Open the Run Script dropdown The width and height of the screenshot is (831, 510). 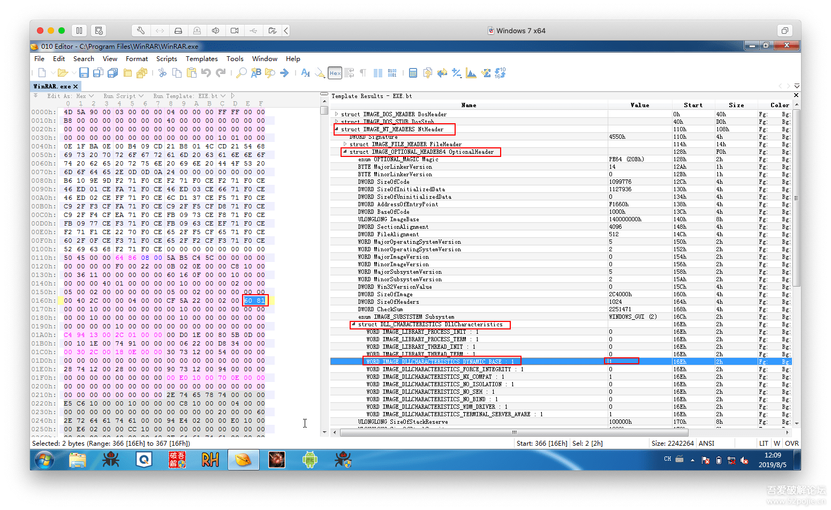click(x=124, y=96)
